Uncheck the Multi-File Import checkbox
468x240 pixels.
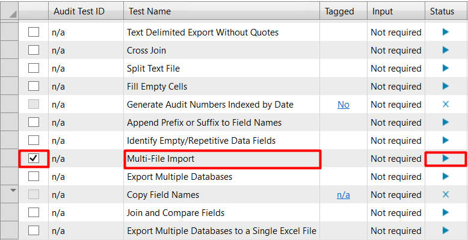click(34, 158)
